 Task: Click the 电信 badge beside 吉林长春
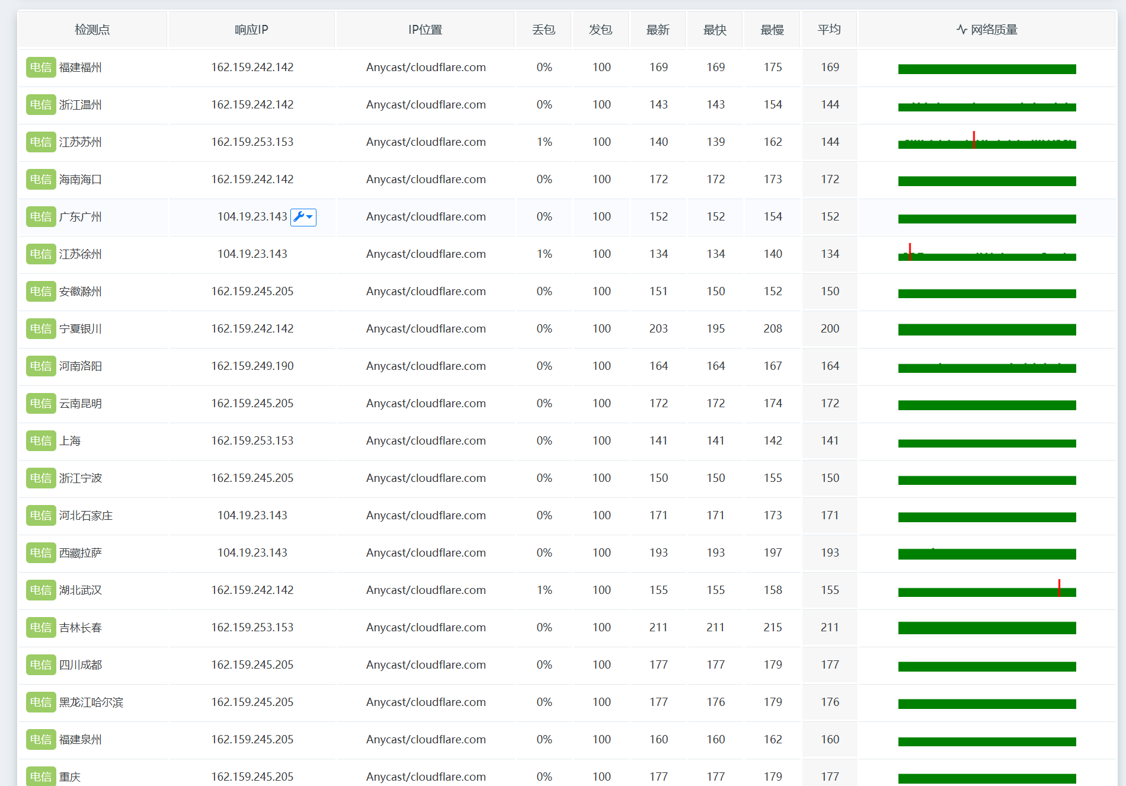pyautogui.click(x=41, y=628)
